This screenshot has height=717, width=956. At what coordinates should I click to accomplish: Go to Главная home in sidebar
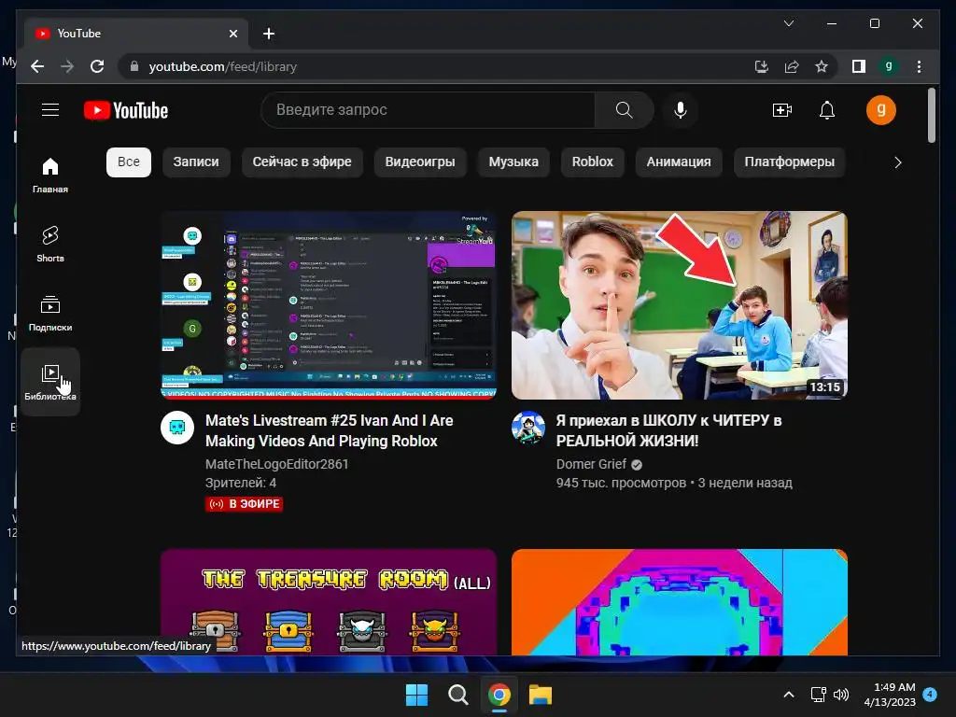point(50,176)
